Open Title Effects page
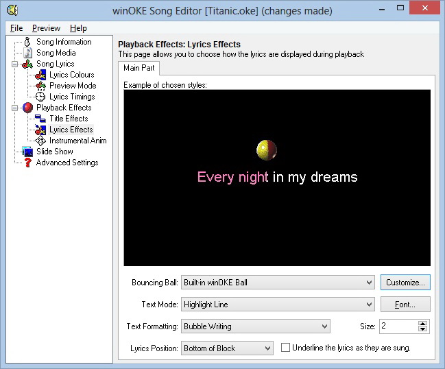 (69, 119)
